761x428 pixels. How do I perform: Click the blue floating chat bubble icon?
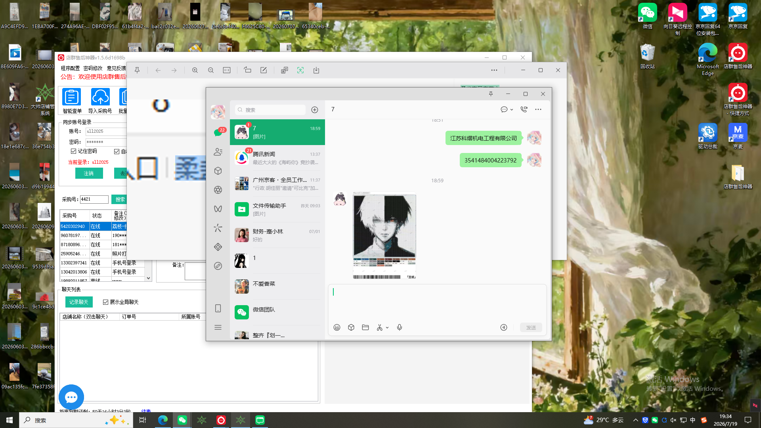[x=71, y=397]
